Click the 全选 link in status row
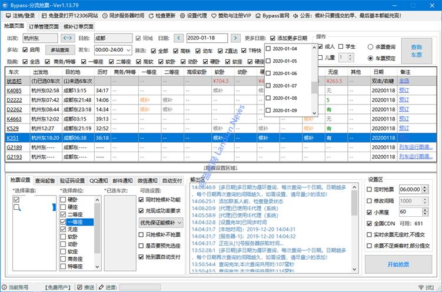 point(404,81)
